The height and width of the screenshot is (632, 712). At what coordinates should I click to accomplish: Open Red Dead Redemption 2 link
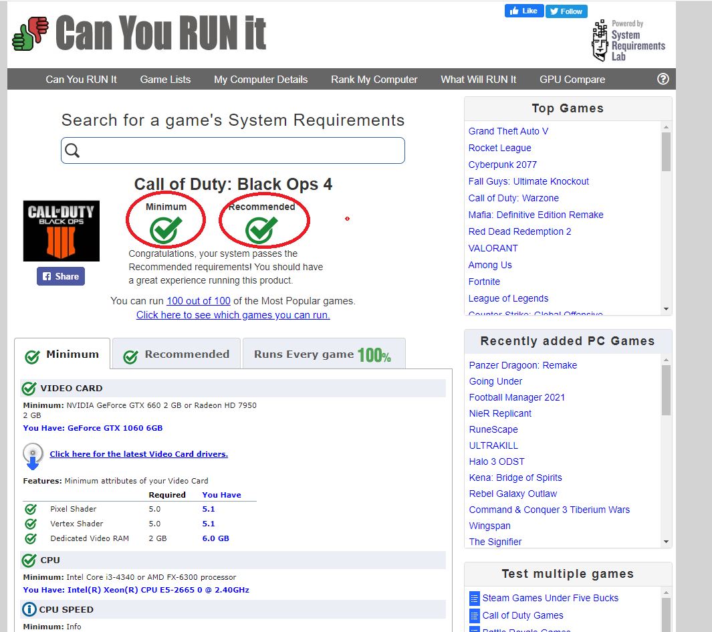coord(519,231)
